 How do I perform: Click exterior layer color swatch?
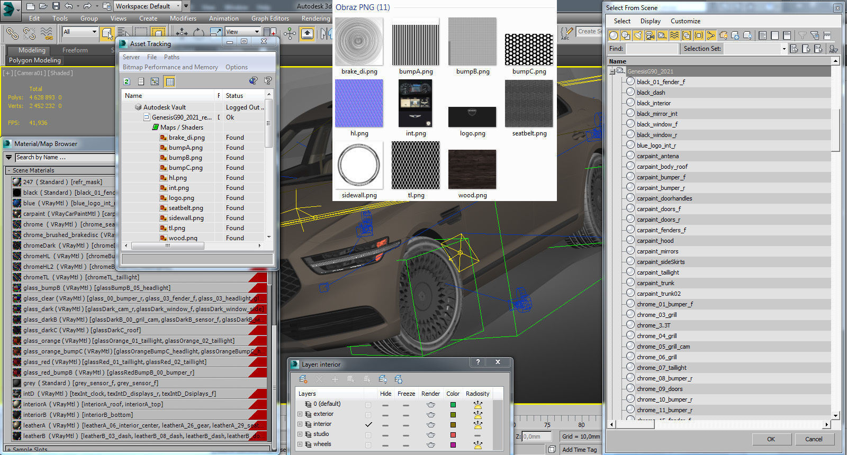coord(453,415)
